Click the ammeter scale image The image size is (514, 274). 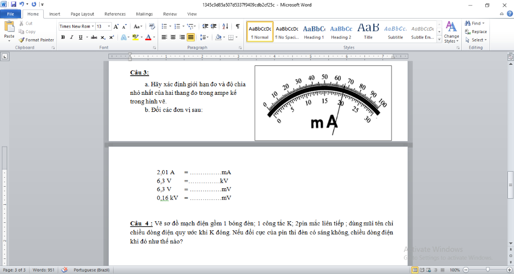(x=323, y=103)
